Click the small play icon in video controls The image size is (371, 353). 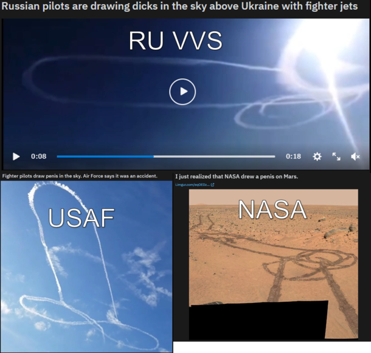(x=16, y=156)
